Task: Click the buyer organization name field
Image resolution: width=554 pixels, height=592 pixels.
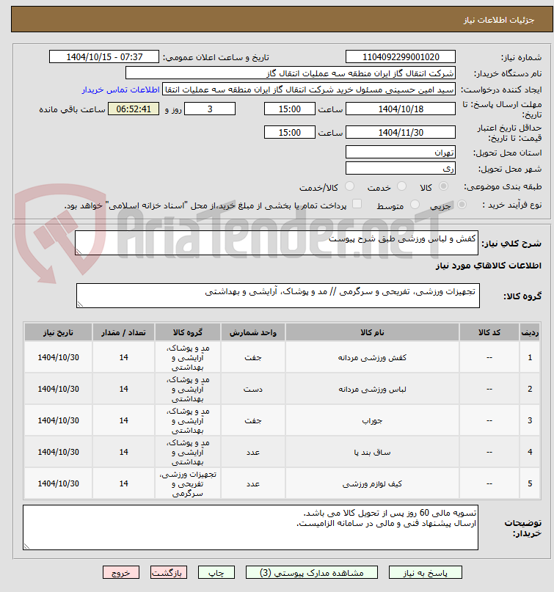Action: [290, 73]
